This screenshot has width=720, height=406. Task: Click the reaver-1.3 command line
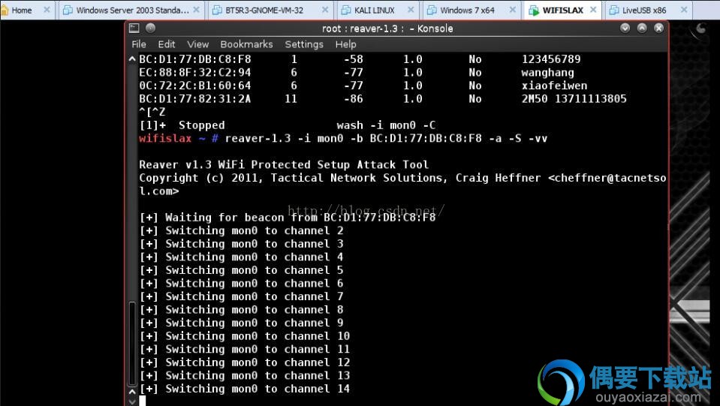386,139
